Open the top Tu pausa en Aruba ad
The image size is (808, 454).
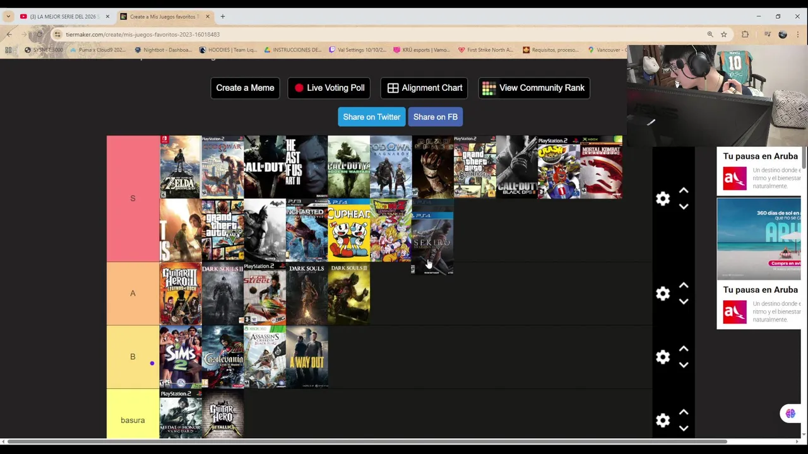759,171
